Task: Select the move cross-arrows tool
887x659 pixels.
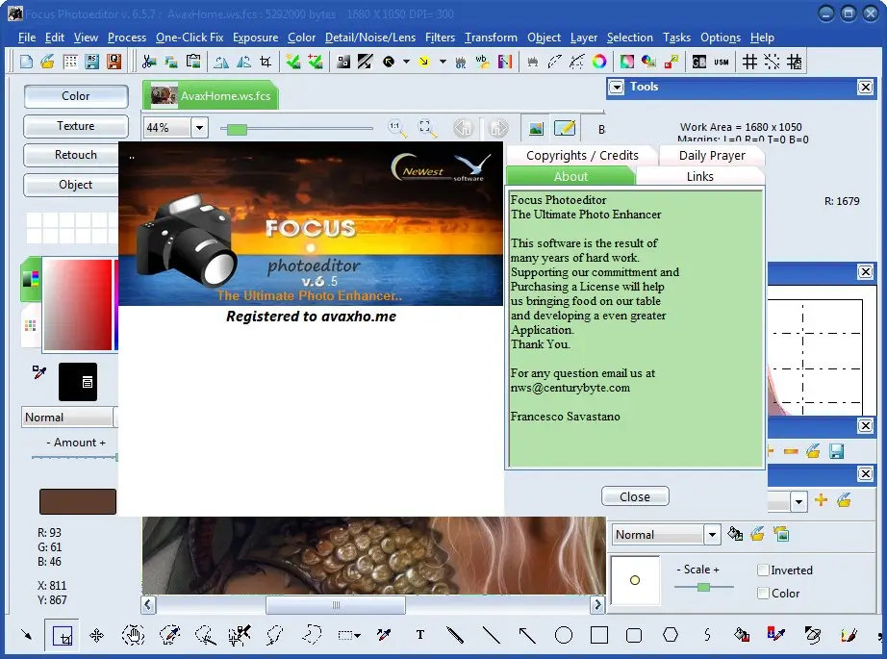Action: 97,635
